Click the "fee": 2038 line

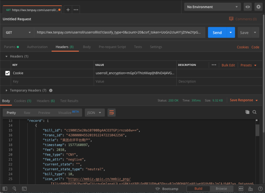[54, 150]
